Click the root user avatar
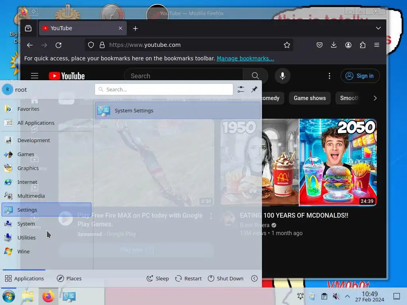This screenshot has height=305, width=407. click(x=8, y=90)
